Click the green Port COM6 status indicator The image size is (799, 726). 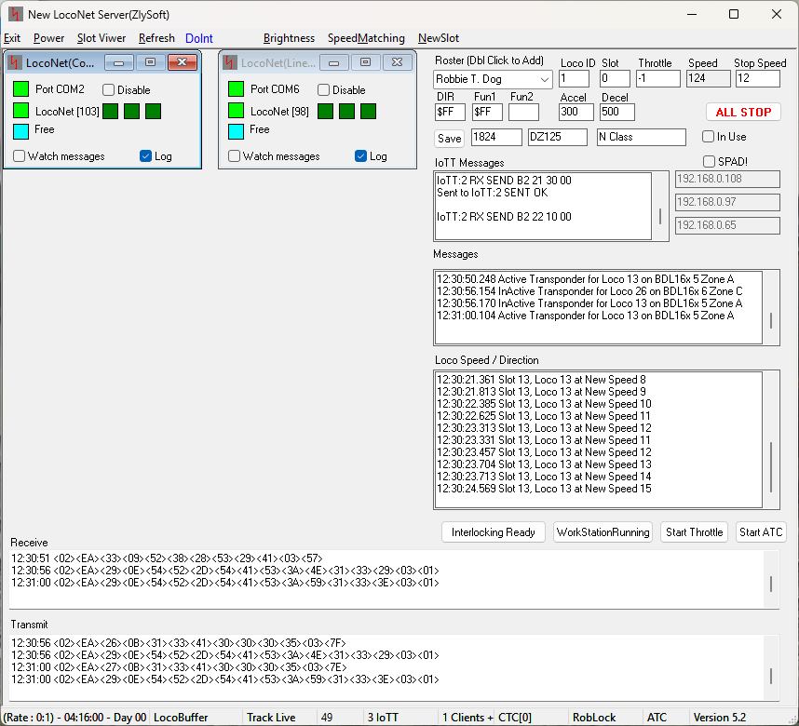click(x=236, y=89)
